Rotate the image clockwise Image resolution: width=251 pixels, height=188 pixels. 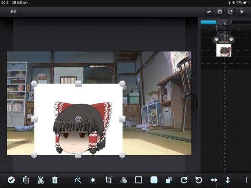(184, 180)
